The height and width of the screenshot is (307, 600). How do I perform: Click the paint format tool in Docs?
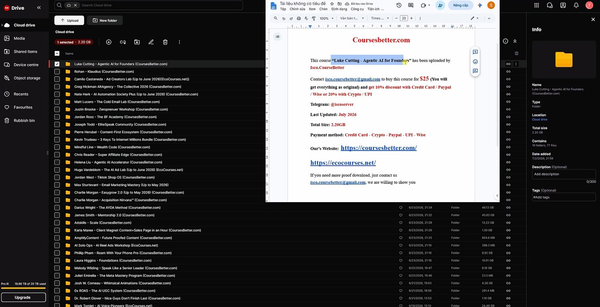click(314, 18)
